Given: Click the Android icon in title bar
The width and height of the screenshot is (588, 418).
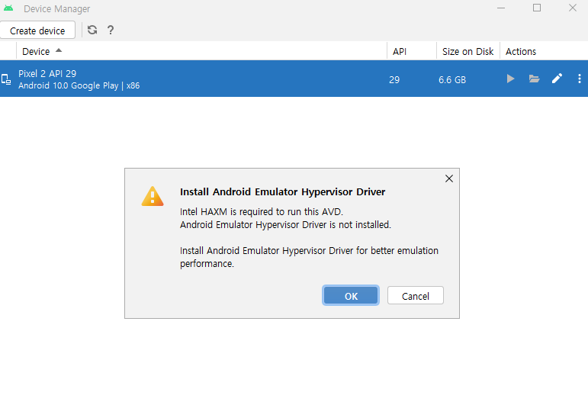Looking at the screenshot, I should [x=8, y=8].
